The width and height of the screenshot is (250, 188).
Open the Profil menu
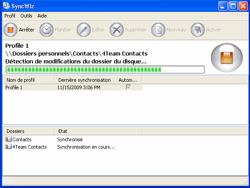click(10, 16)
